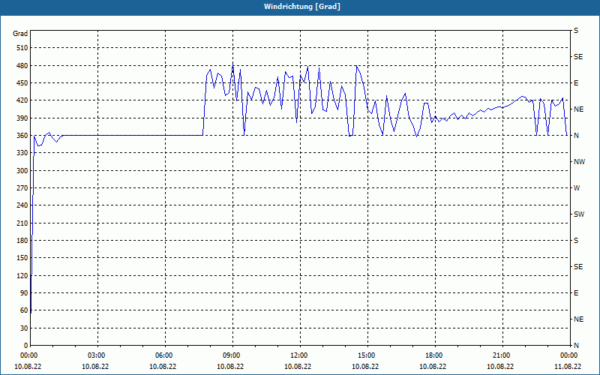
Task: Choose the 60 axis value
Action: [x=24, y=310]
